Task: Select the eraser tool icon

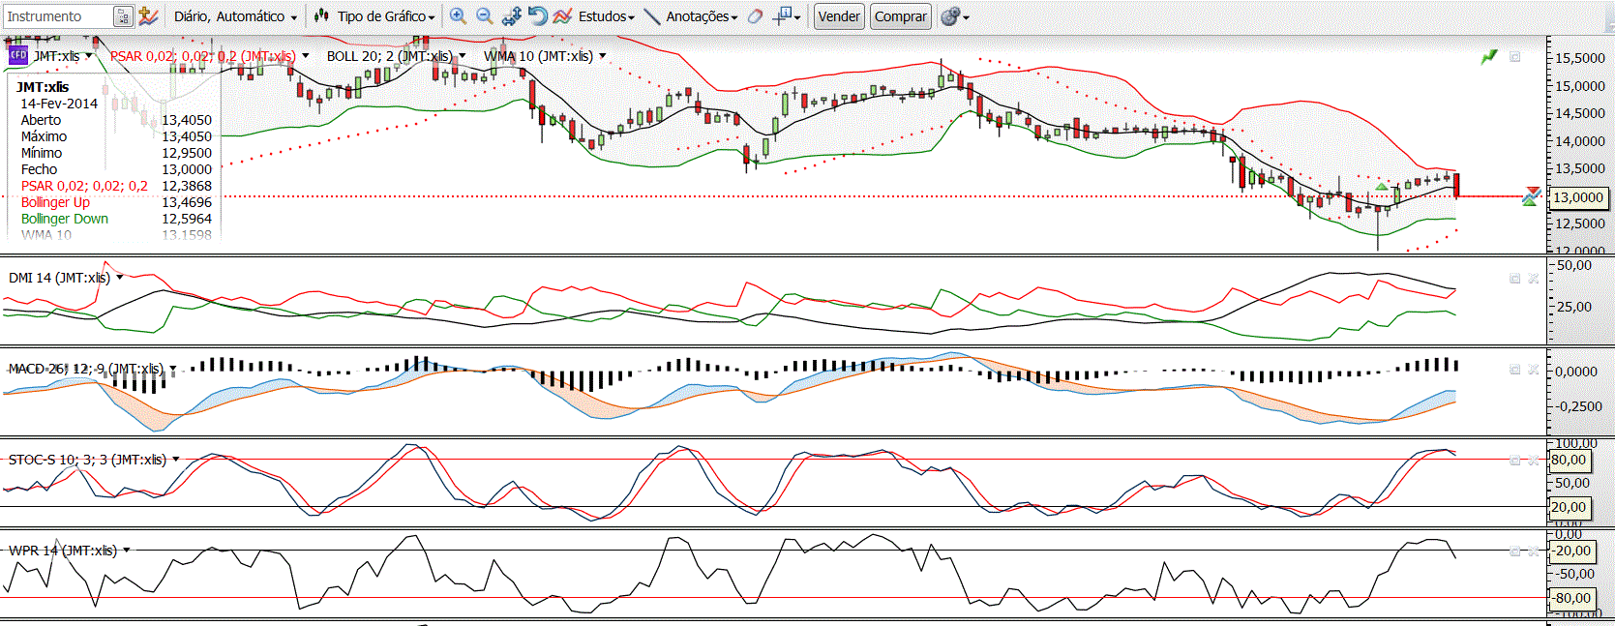Action: point(756,16)
